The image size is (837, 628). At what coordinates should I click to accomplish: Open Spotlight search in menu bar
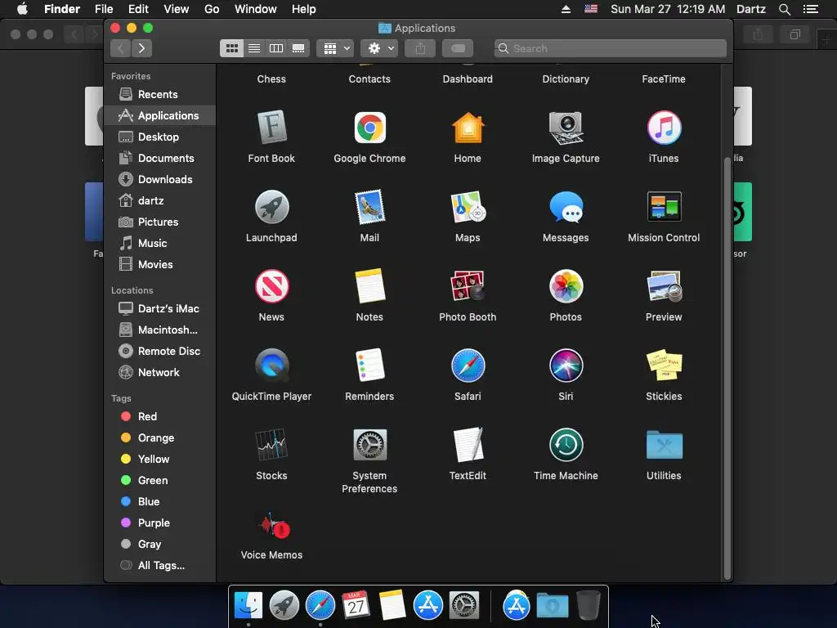point(784,9)
